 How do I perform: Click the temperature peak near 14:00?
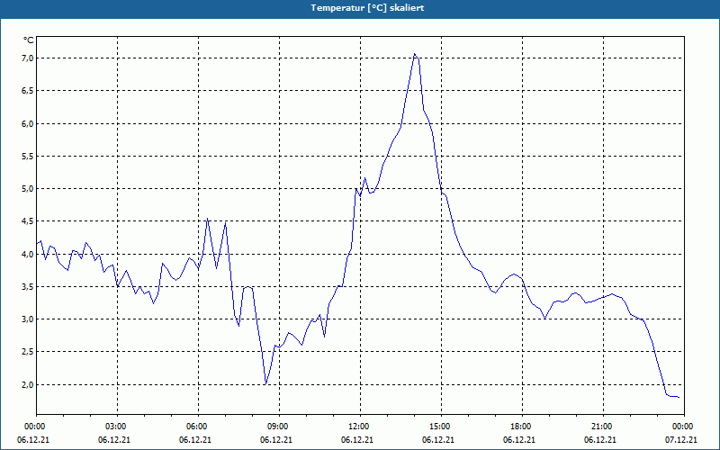pos(415,54)
